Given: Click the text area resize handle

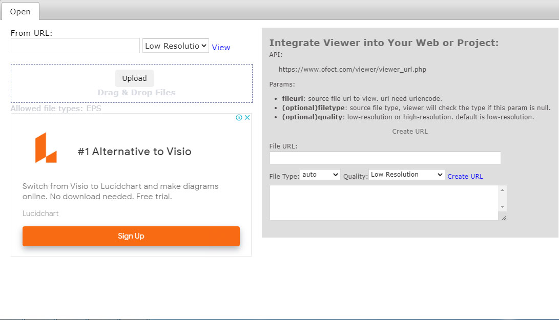Looking at the screenshot, I should coord(504,218).
